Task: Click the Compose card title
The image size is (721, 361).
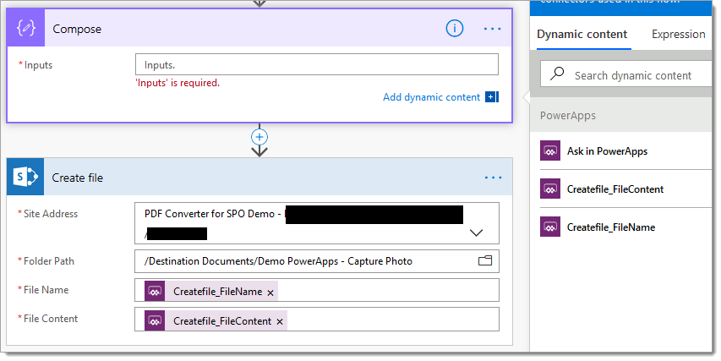Action: coord(77,29)
